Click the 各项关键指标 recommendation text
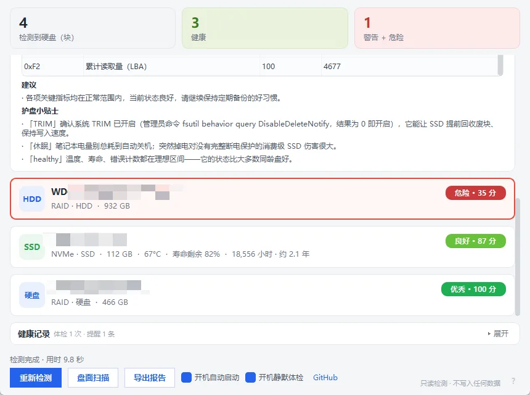Image resolution: width=530 pixels, height=395 pixels. [152, 98]
